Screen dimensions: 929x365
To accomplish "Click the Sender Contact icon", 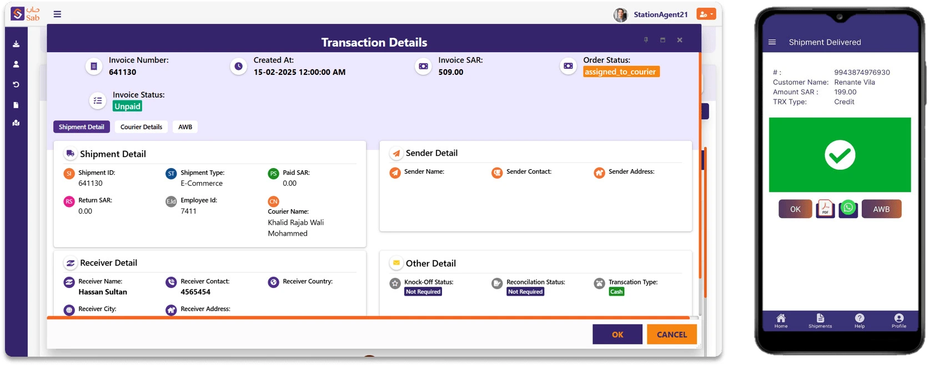I will pos(497,173).
